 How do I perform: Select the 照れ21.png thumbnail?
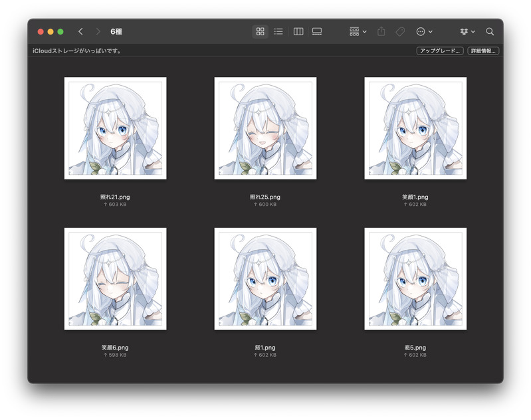[116, 128]
